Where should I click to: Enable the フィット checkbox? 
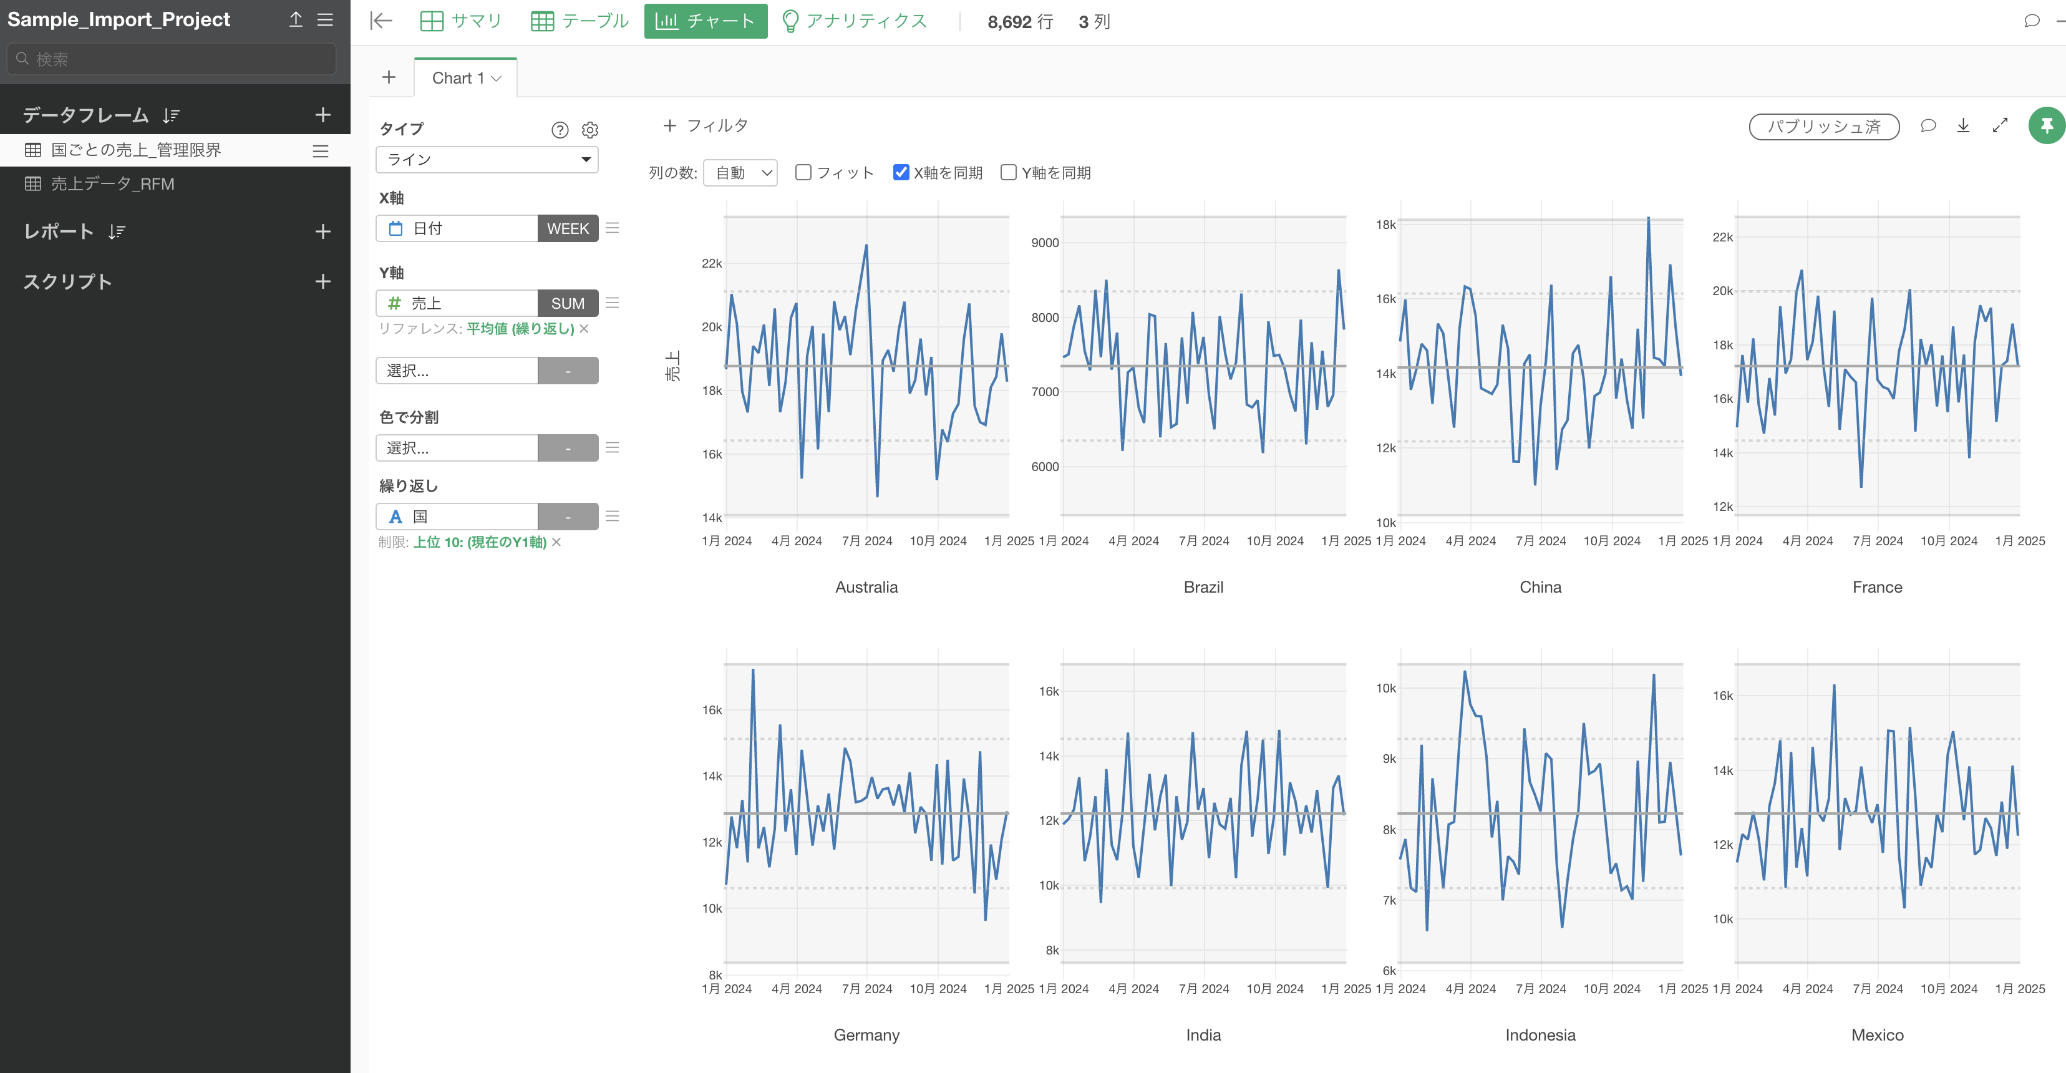803,172
